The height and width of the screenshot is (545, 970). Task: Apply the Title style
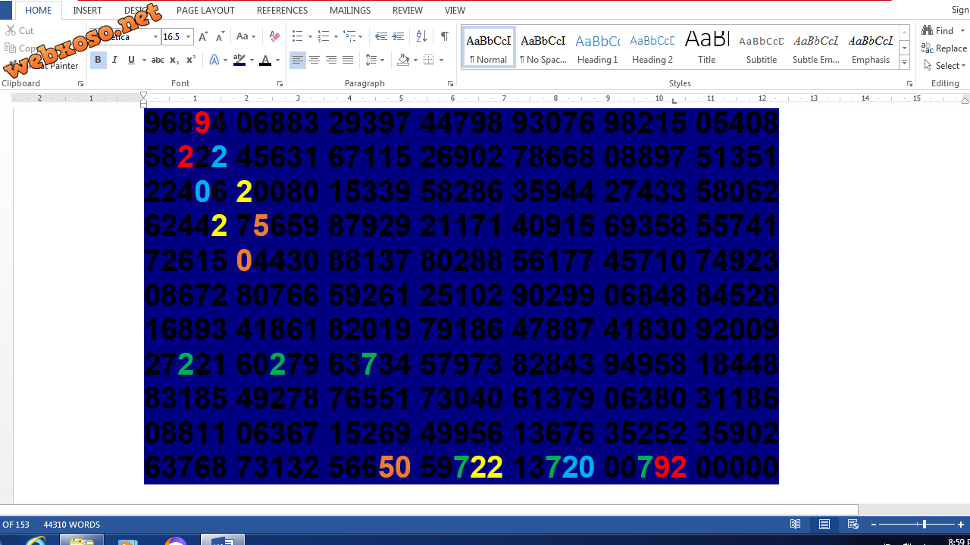point(707,48)
